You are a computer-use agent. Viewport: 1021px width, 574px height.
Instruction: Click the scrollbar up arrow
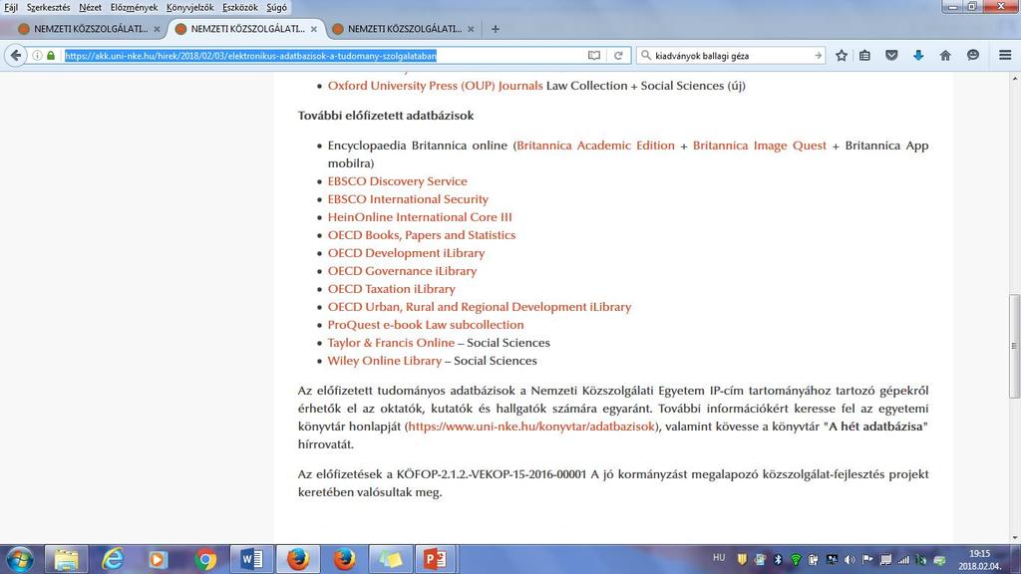tap(1014, 79)
